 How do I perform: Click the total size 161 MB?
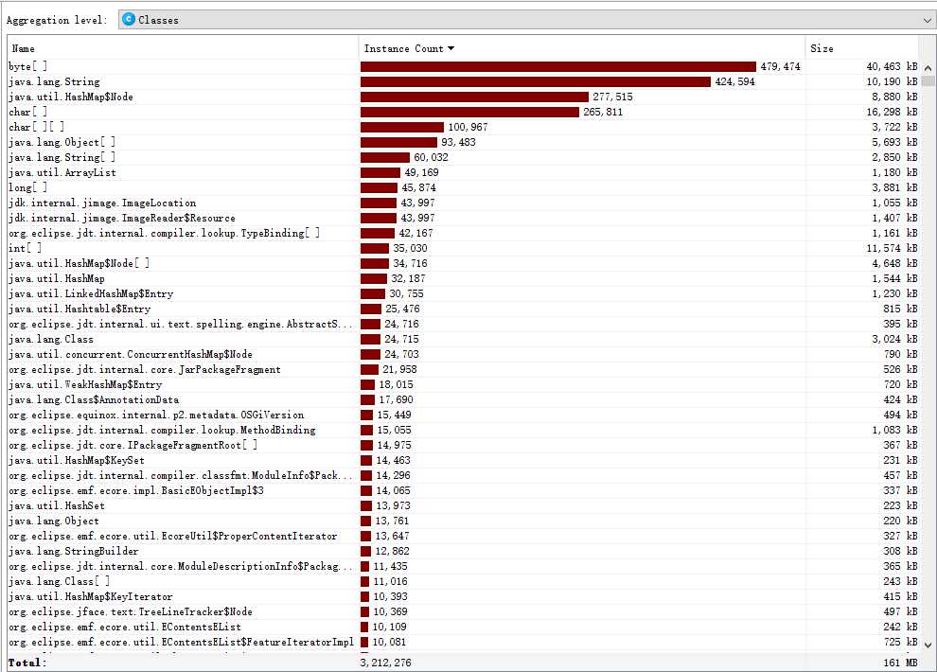[900, 662]
